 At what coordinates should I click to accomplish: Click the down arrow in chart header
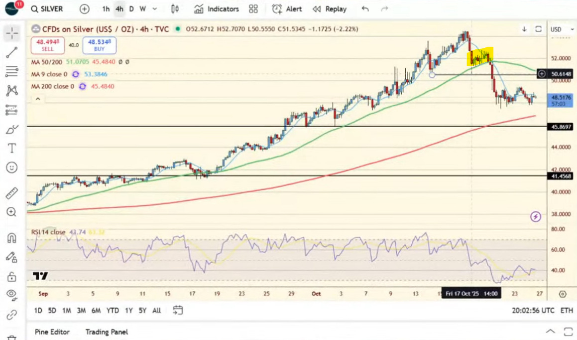click(524, 29)
